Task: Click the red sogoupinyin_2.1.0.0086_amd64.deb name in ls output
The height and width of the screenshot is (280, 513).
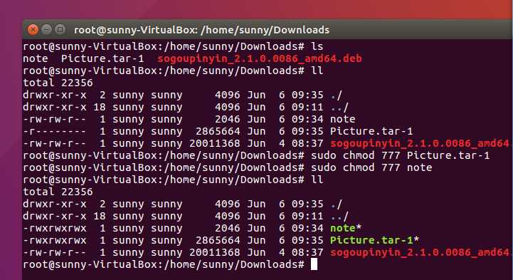Action: point(260,59)
